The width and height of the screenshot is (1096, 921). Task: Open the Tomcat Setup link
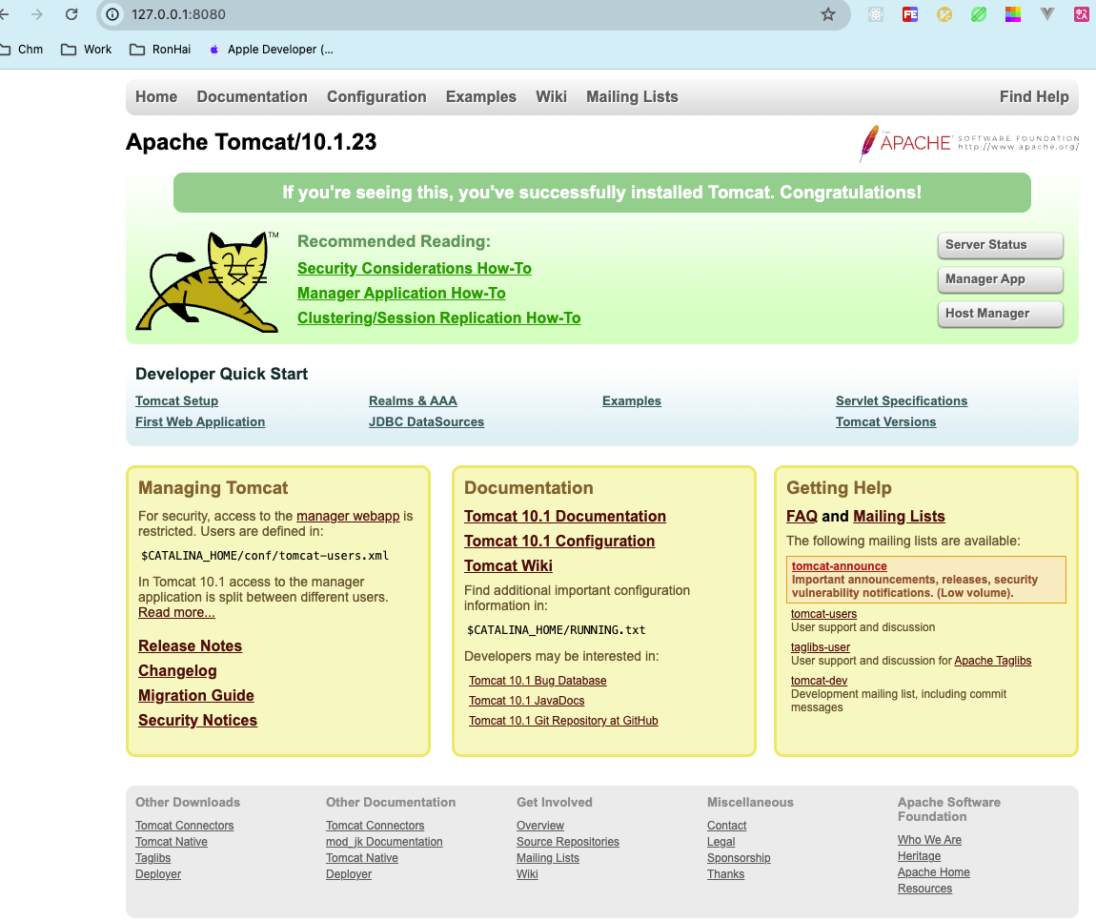[x=177, y=400]
